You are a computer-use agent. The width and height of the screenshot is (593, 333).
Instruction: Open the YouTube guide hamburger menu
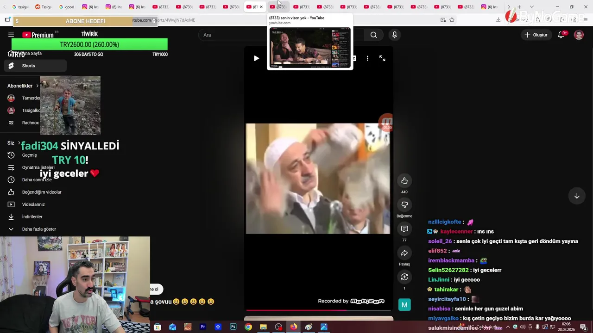point(11,35)
